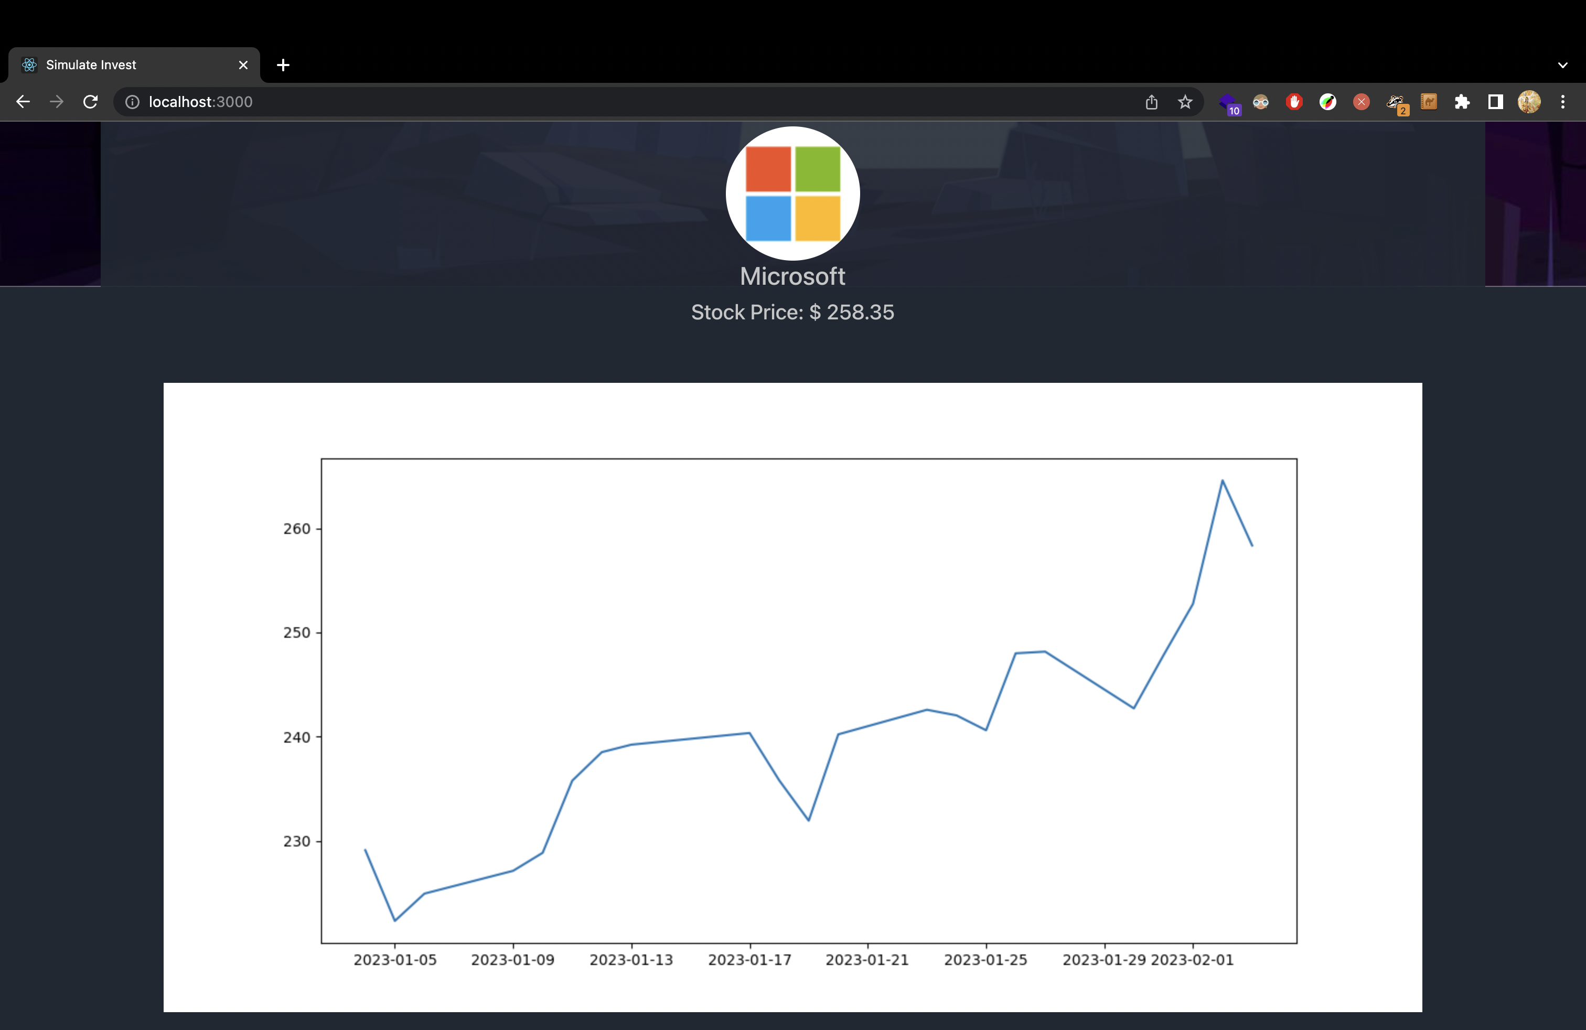The height and width of the screenshot is (1030, 1586).
Task: View site information icon
Action: pos(133,102)
